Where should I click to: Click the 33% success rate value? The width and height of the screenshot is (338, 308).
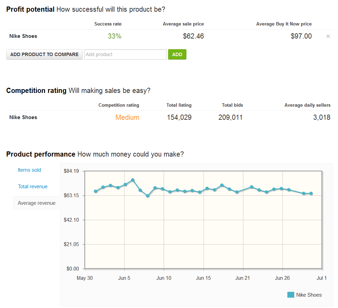(114, 36)
